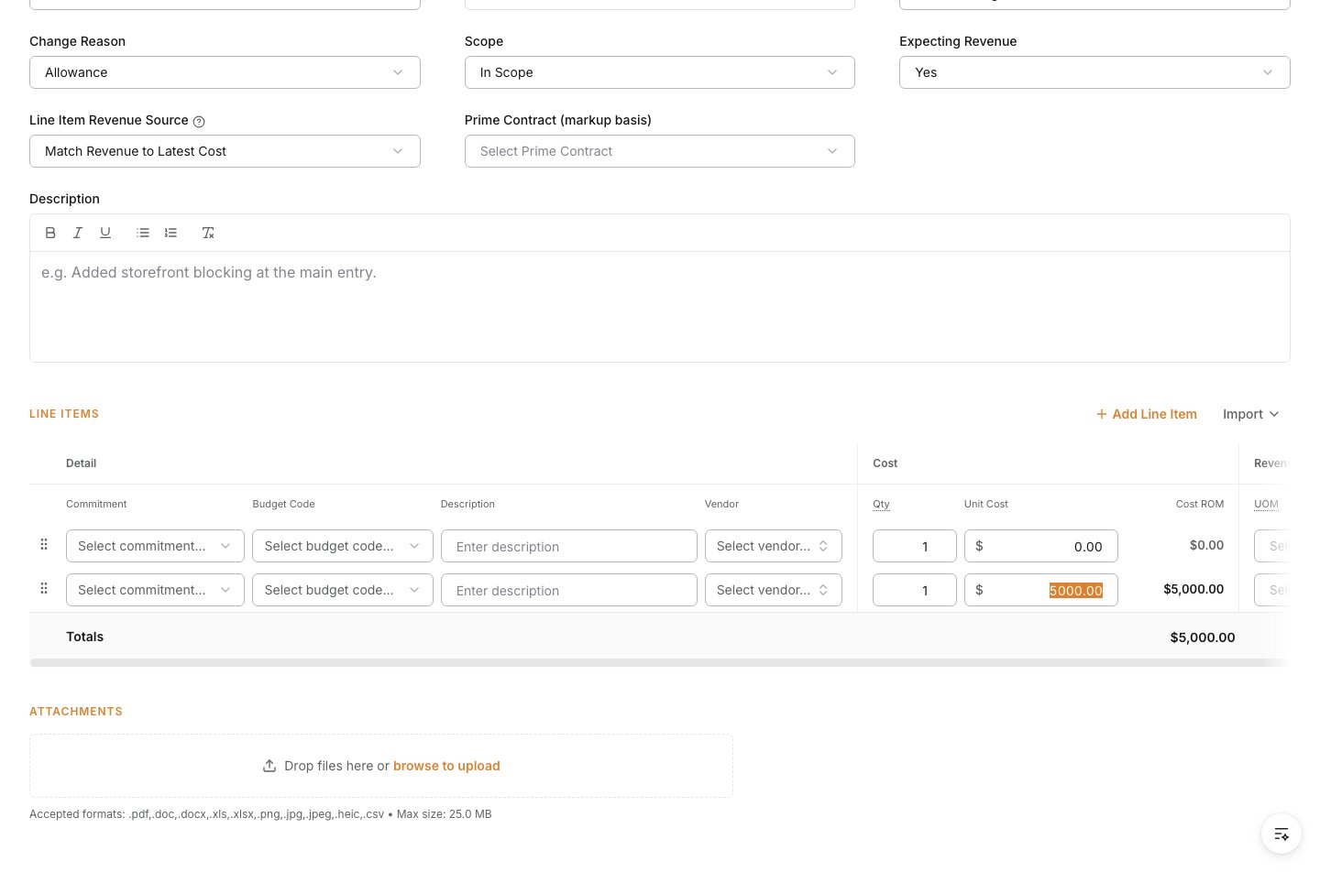Click the Accepted formats note text
Viewport: 1320px width, 872px height.
click(x=260, y=814)
